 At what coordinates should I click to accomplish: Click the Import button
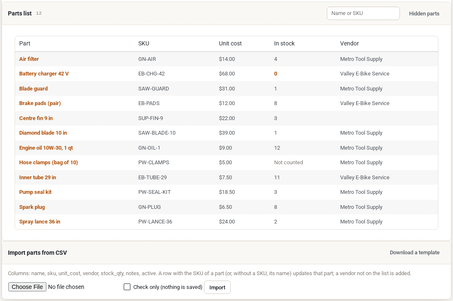coord(217,287)
